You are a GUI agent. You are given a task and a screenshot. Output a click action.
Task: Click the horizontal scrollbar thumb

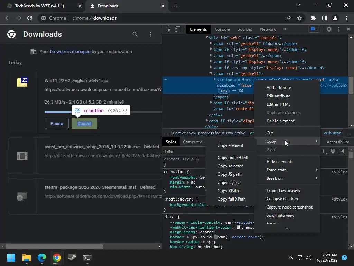54,246
